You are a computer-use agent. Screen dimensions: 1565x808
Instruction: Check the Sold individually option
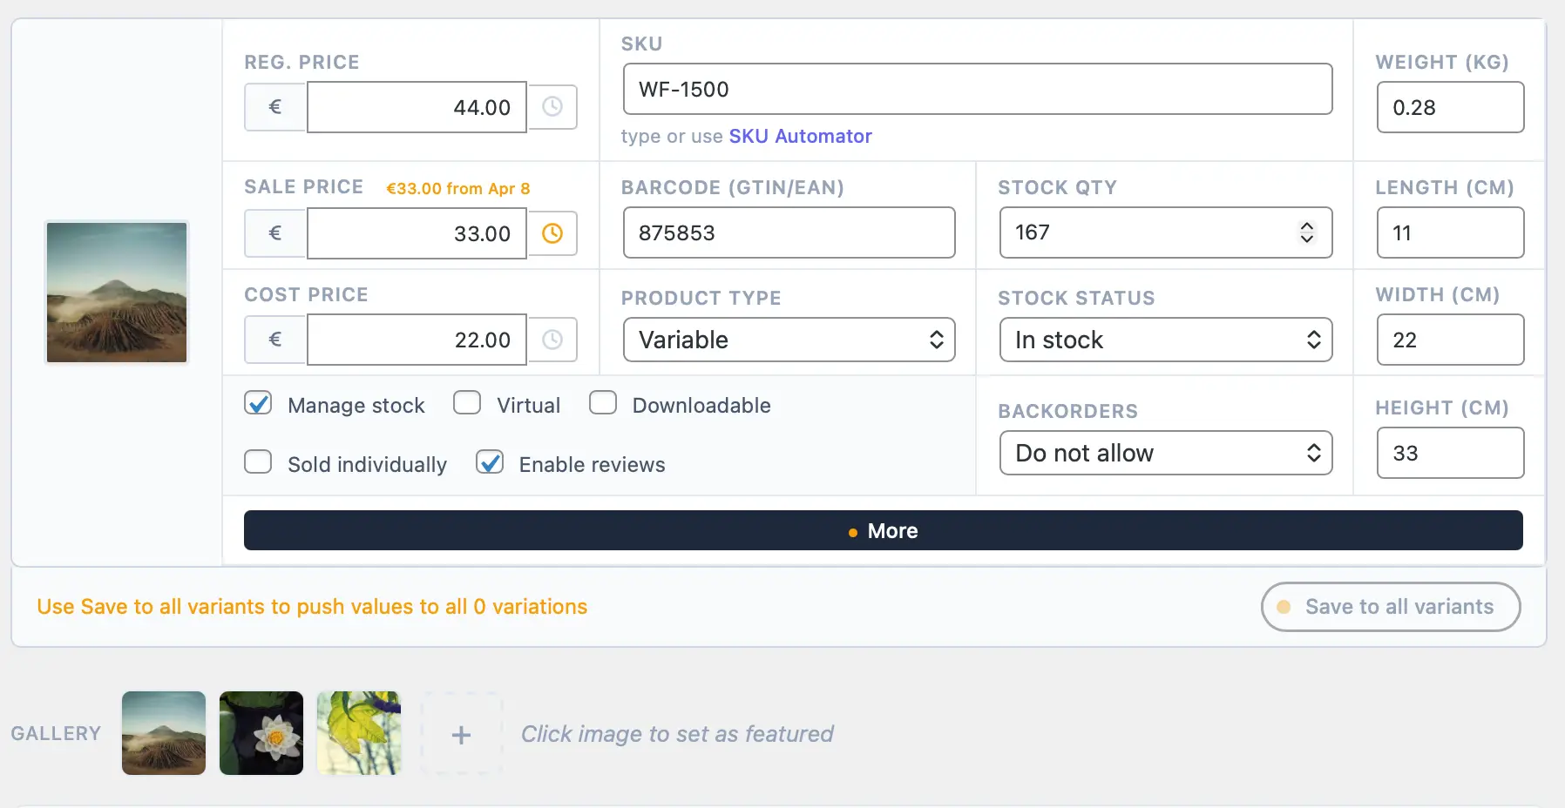coord(258,462)
